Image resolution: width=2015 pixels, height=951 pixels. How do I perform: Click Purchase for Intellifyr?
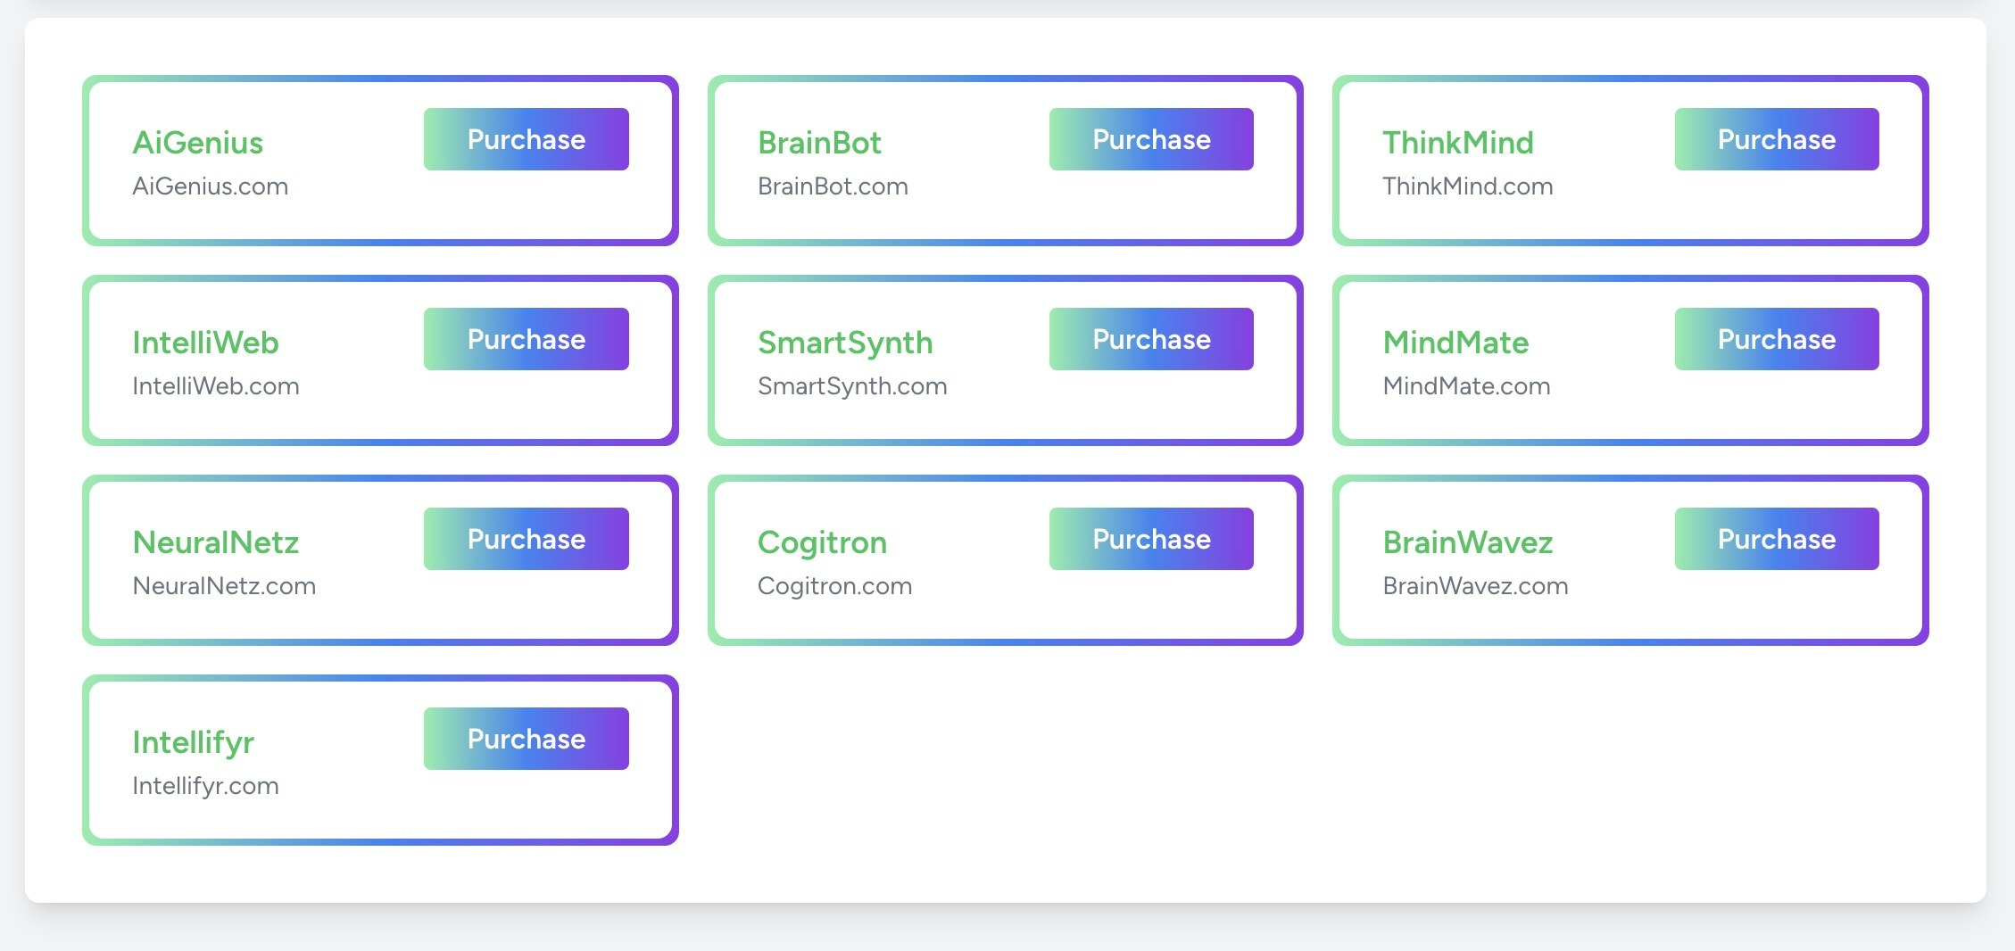[526, 739]
